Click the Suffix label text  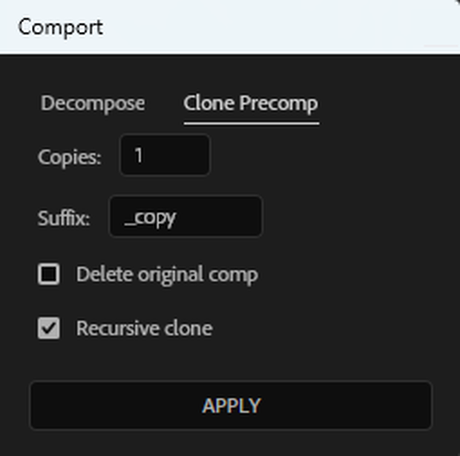tap(64, 218)
